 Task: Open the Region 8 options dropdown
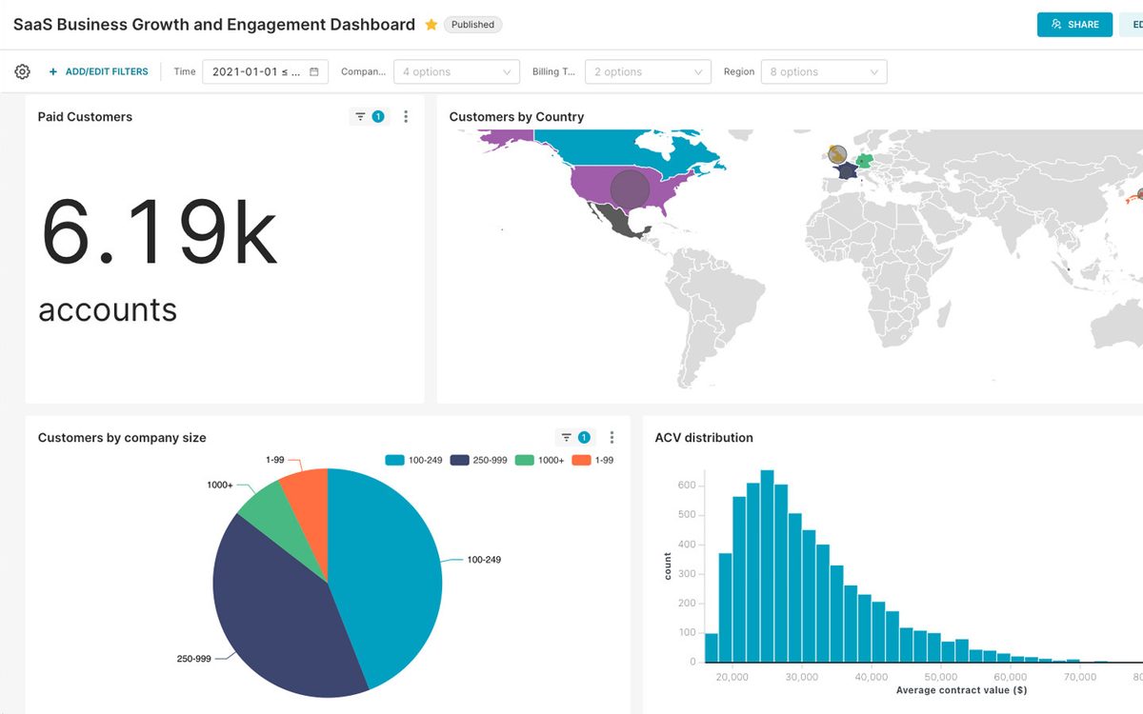click(x=824, y=71)
